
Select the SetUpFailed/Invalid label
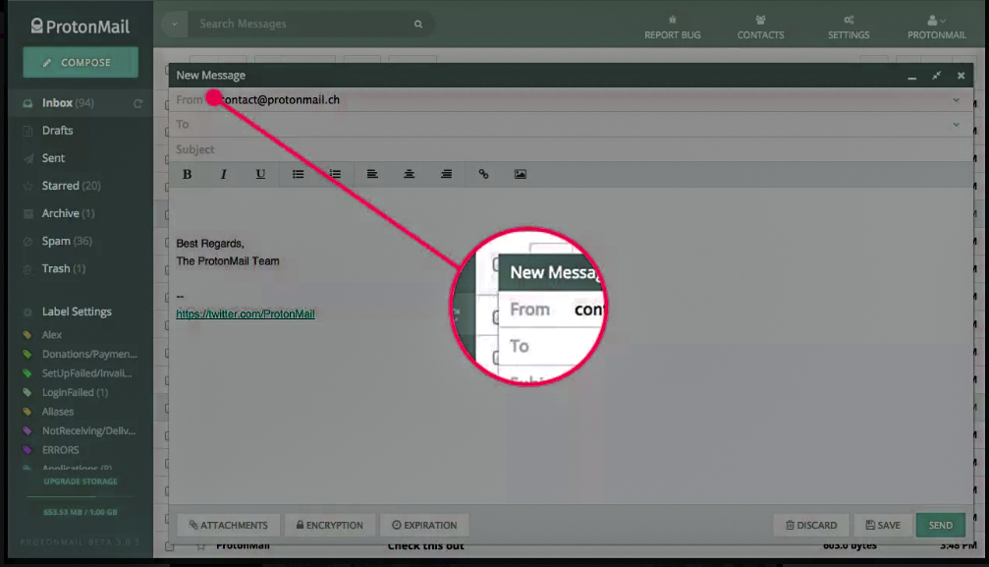point(86,373)
